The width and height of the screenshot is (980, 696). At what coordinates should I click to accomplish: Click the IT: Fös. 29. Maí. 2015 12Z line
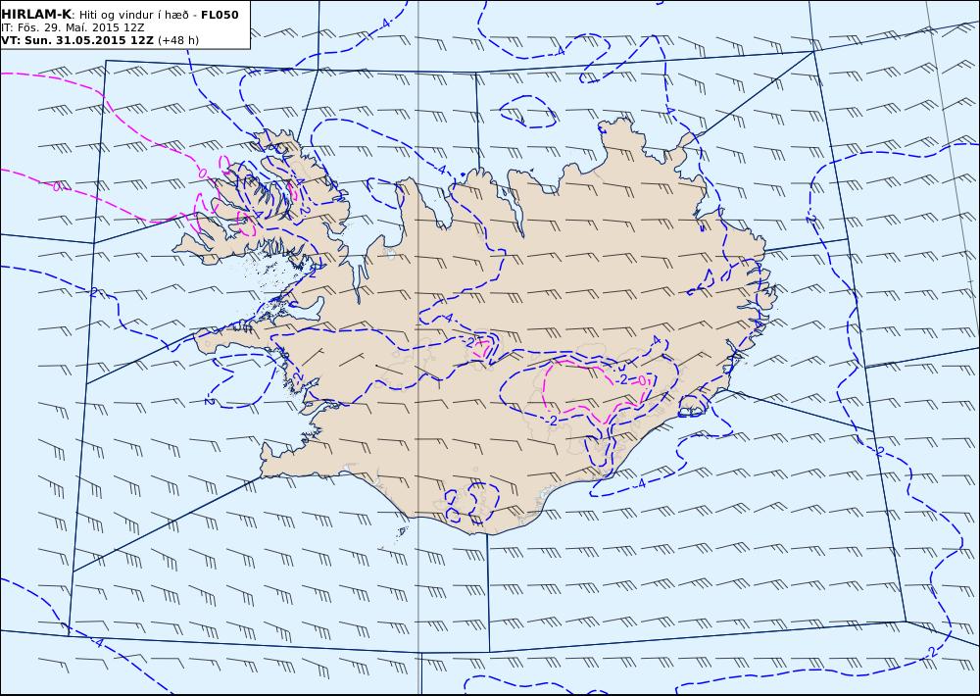coord(73,27)
